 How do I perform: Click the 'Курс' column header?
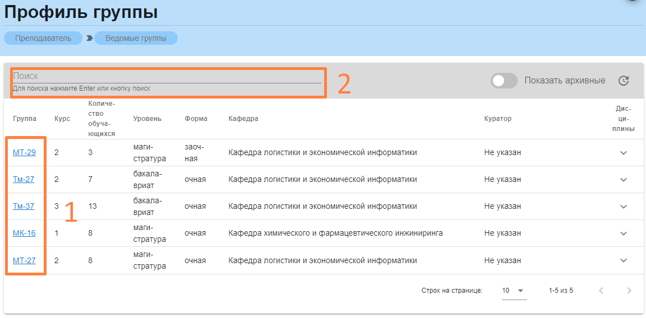point(62,119)
